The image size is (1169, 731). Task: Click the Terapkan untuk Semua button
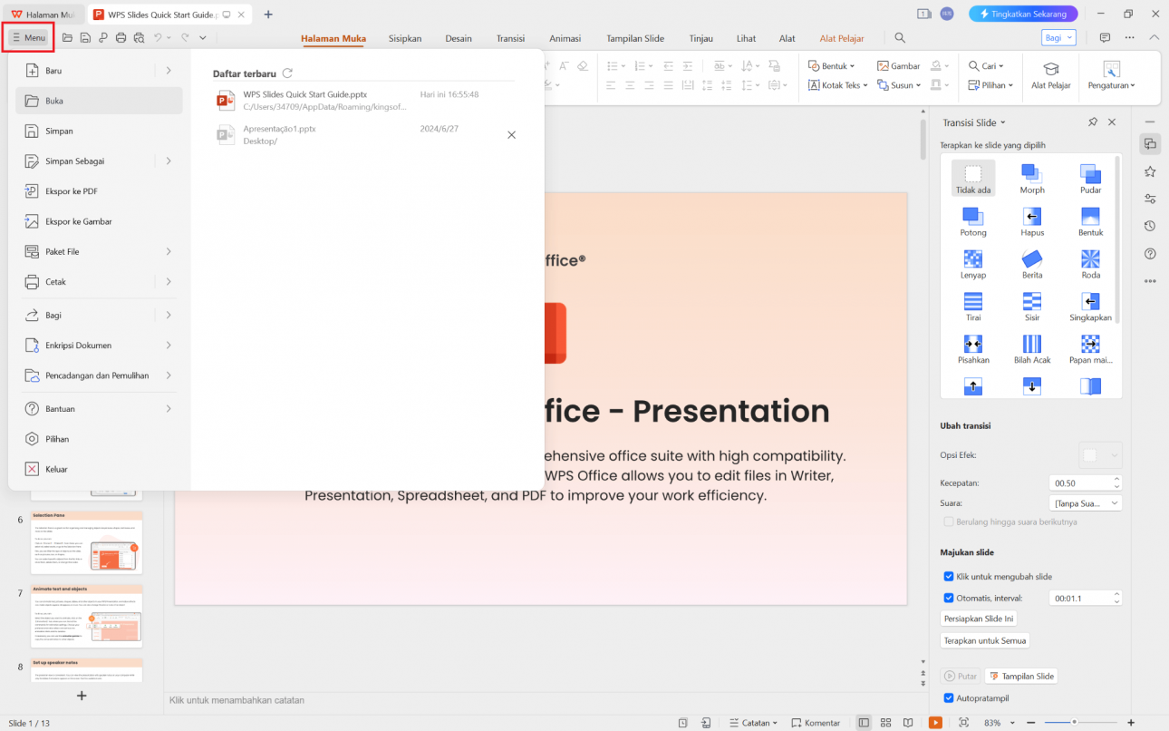pyautogui.click(x=984, y=641)
